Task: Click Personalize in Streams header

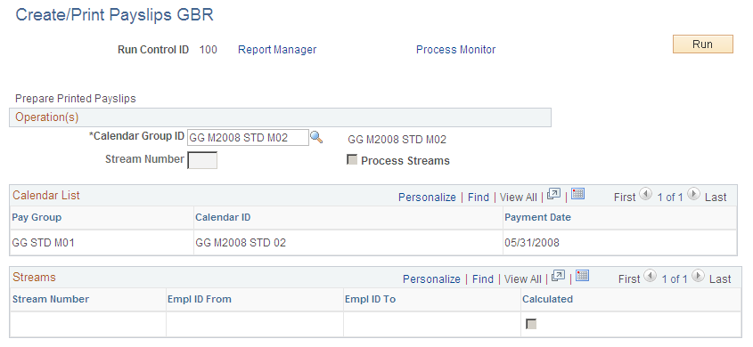Action: coord(431,279)
